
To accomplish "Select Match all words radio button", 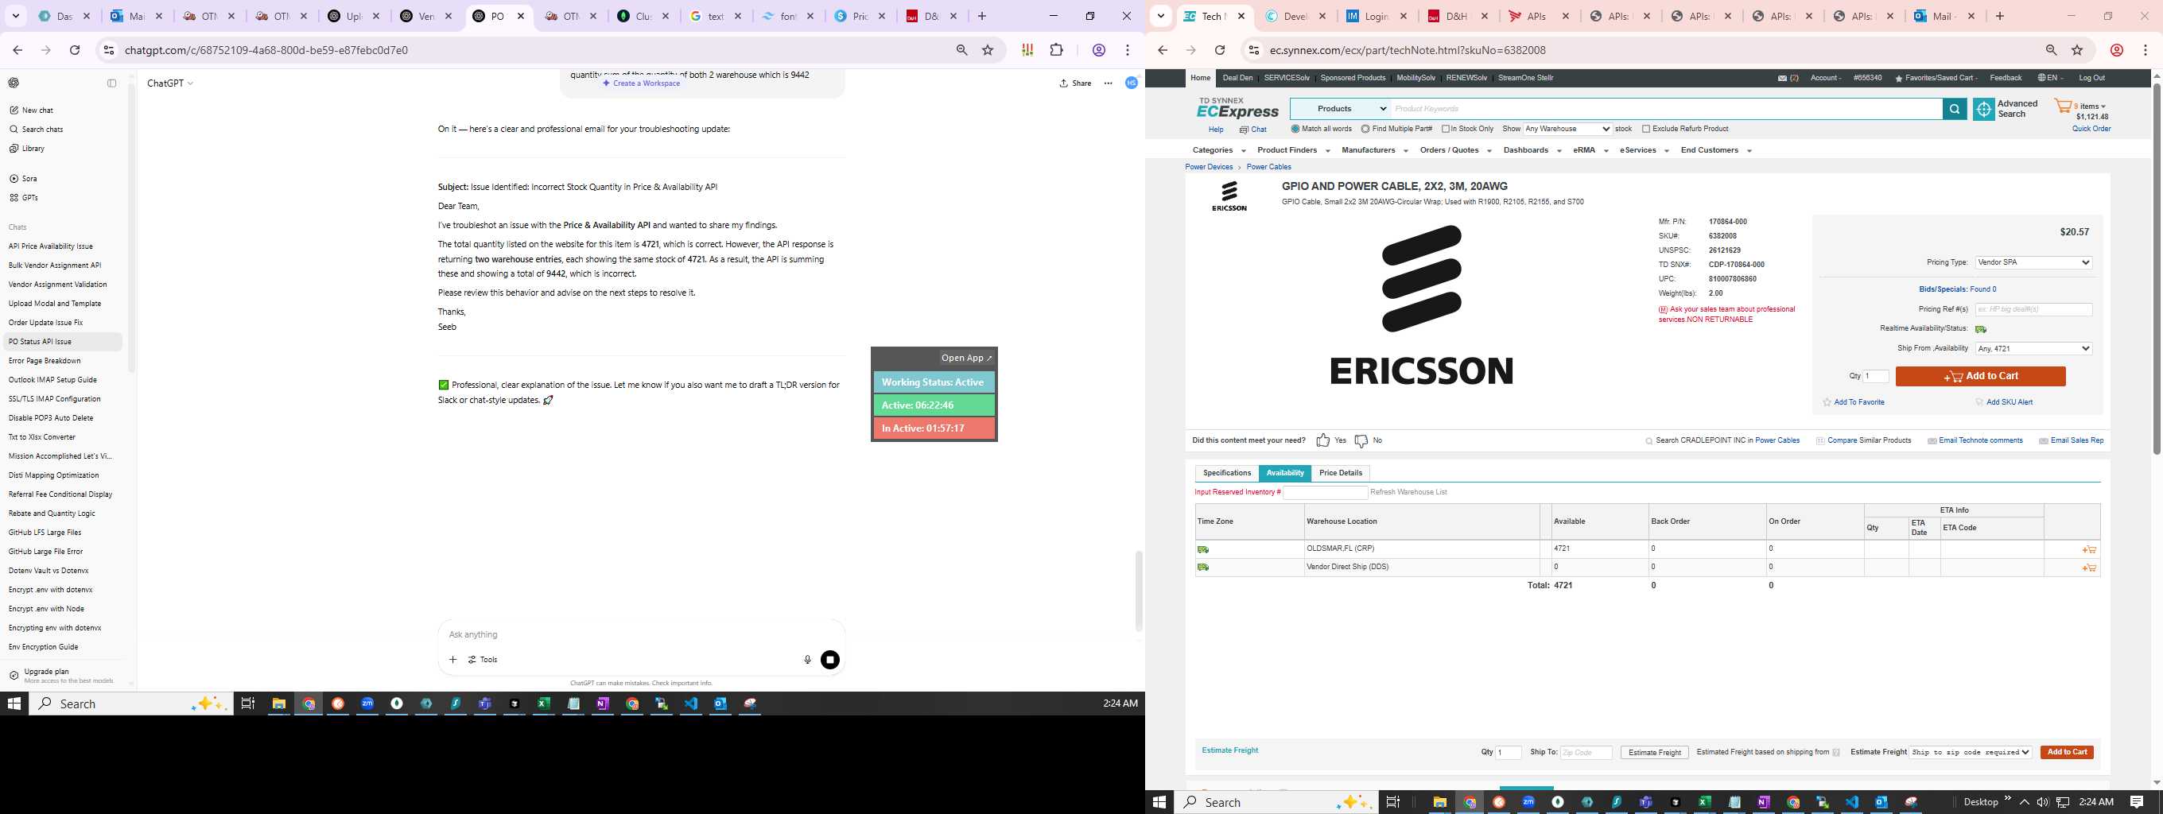I will (1295, 130).
